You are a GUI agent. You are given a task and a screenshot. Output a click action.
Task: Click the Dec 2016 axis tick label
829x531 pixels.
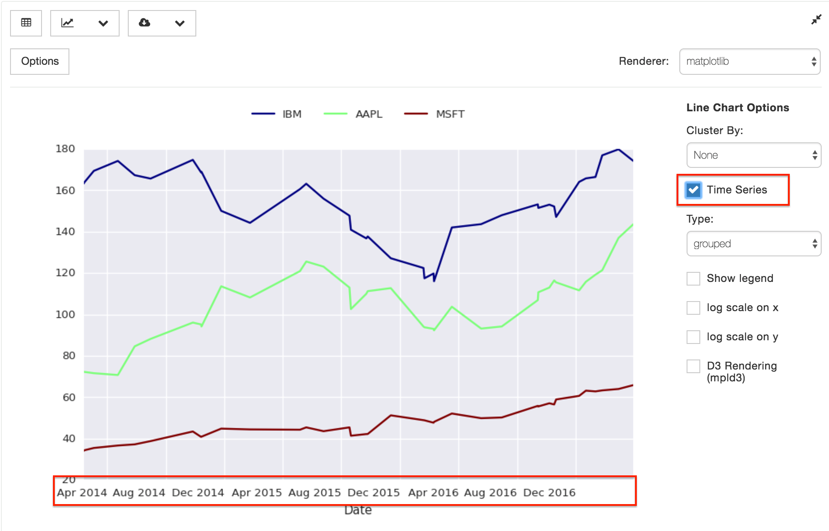click(549, 493)
